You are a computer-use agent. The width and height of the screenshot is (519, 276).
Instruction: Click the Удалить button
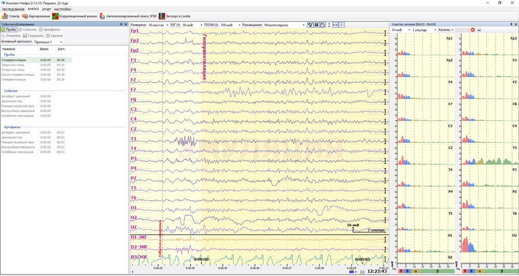pos(54,36)
